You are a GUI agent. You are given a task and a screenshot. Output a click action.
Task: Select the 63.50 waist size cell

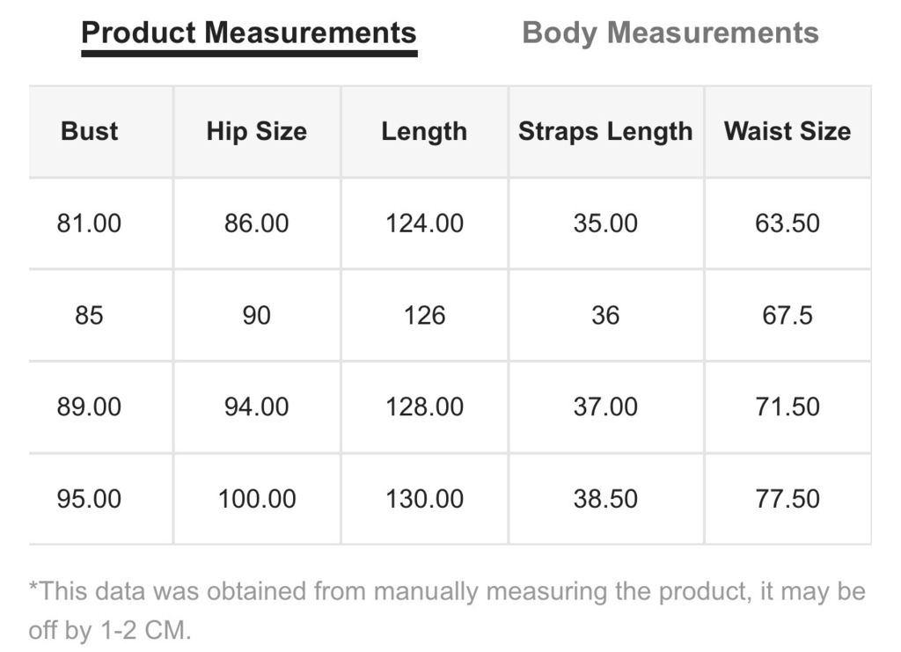(787, 223)
